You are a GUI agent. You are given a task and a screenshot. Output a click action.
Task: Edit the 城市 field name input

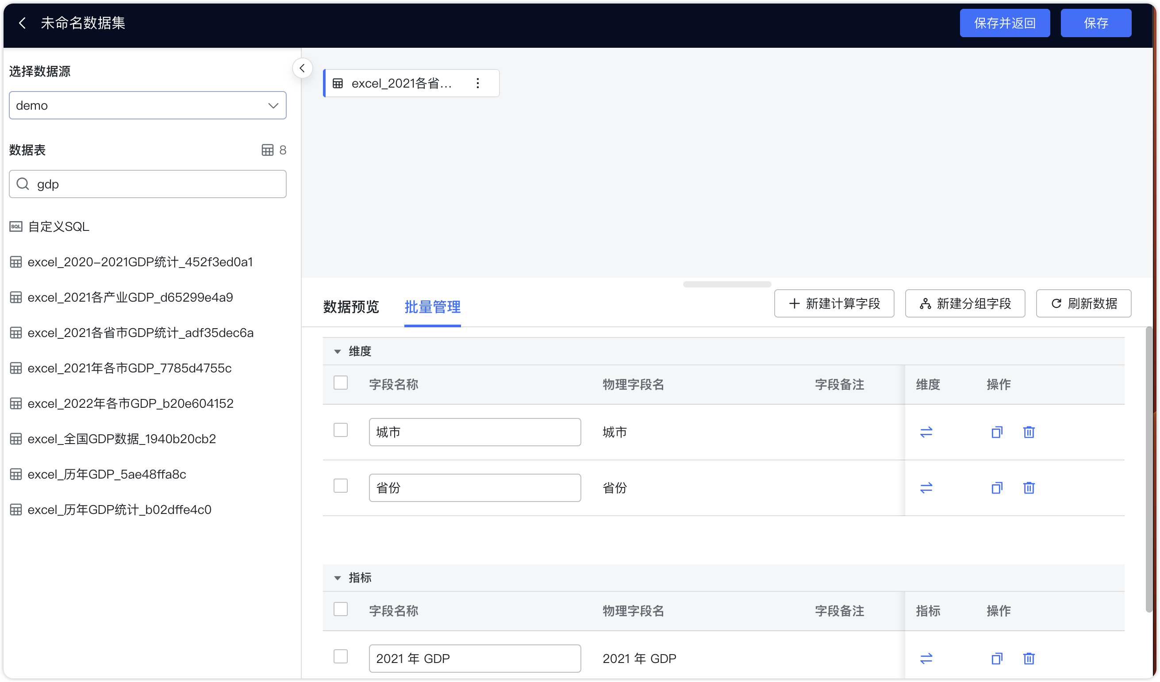(475, 432)
